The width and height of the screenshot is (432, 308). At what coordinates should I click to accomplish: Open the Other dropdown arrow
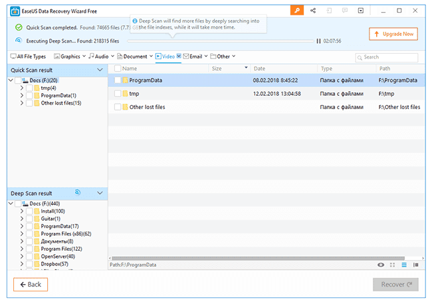tap(234, 56)
